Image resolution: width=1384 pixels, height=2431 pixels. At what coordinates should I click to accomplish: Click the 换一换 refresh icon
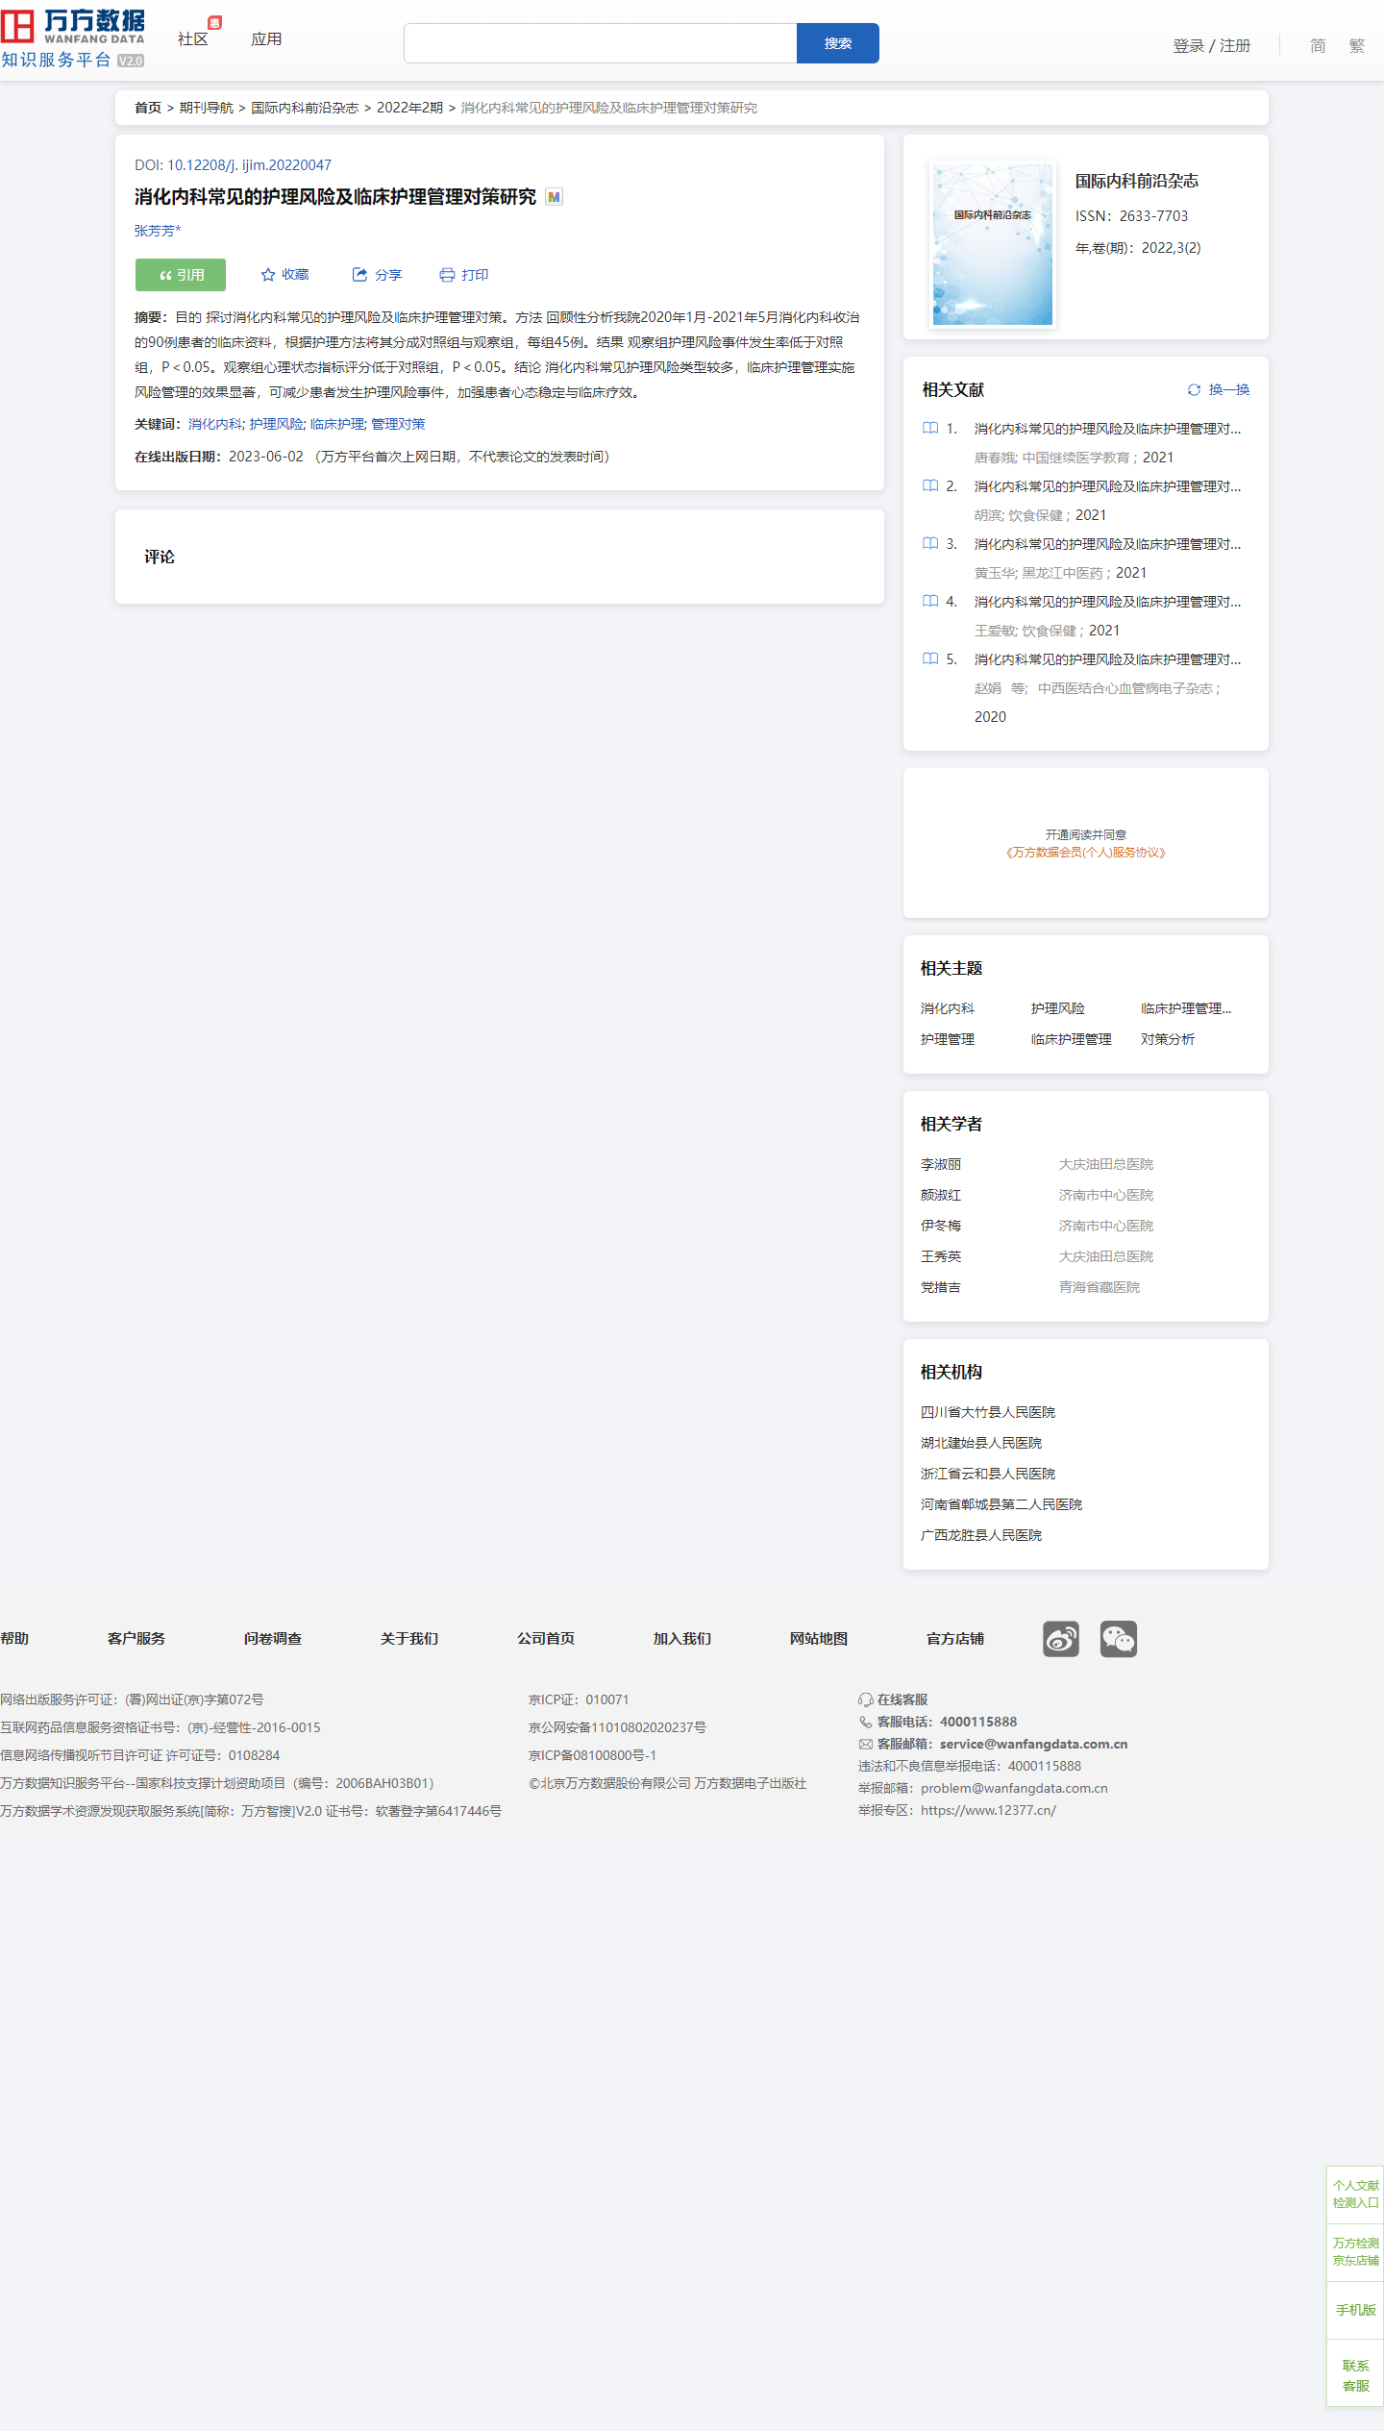(x=1194, y=389)
